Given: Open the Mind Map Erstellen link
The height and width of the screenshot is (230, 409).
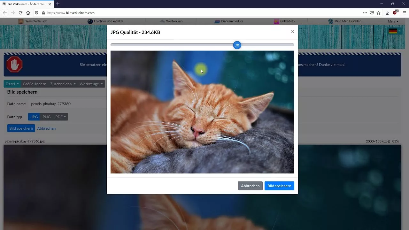Looking at the screenshot, I should click(x=348, y=21).
